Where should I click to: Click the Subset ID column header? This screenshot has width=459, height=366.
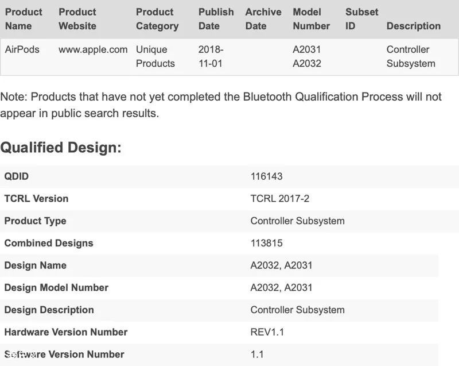tap(361, 19)
